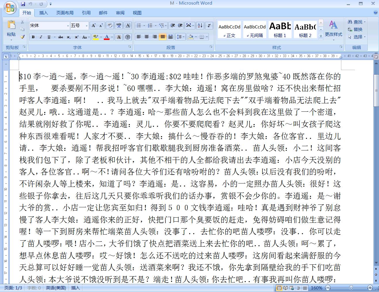Open the 页面布局 ribbon tab

click(65, 13)
